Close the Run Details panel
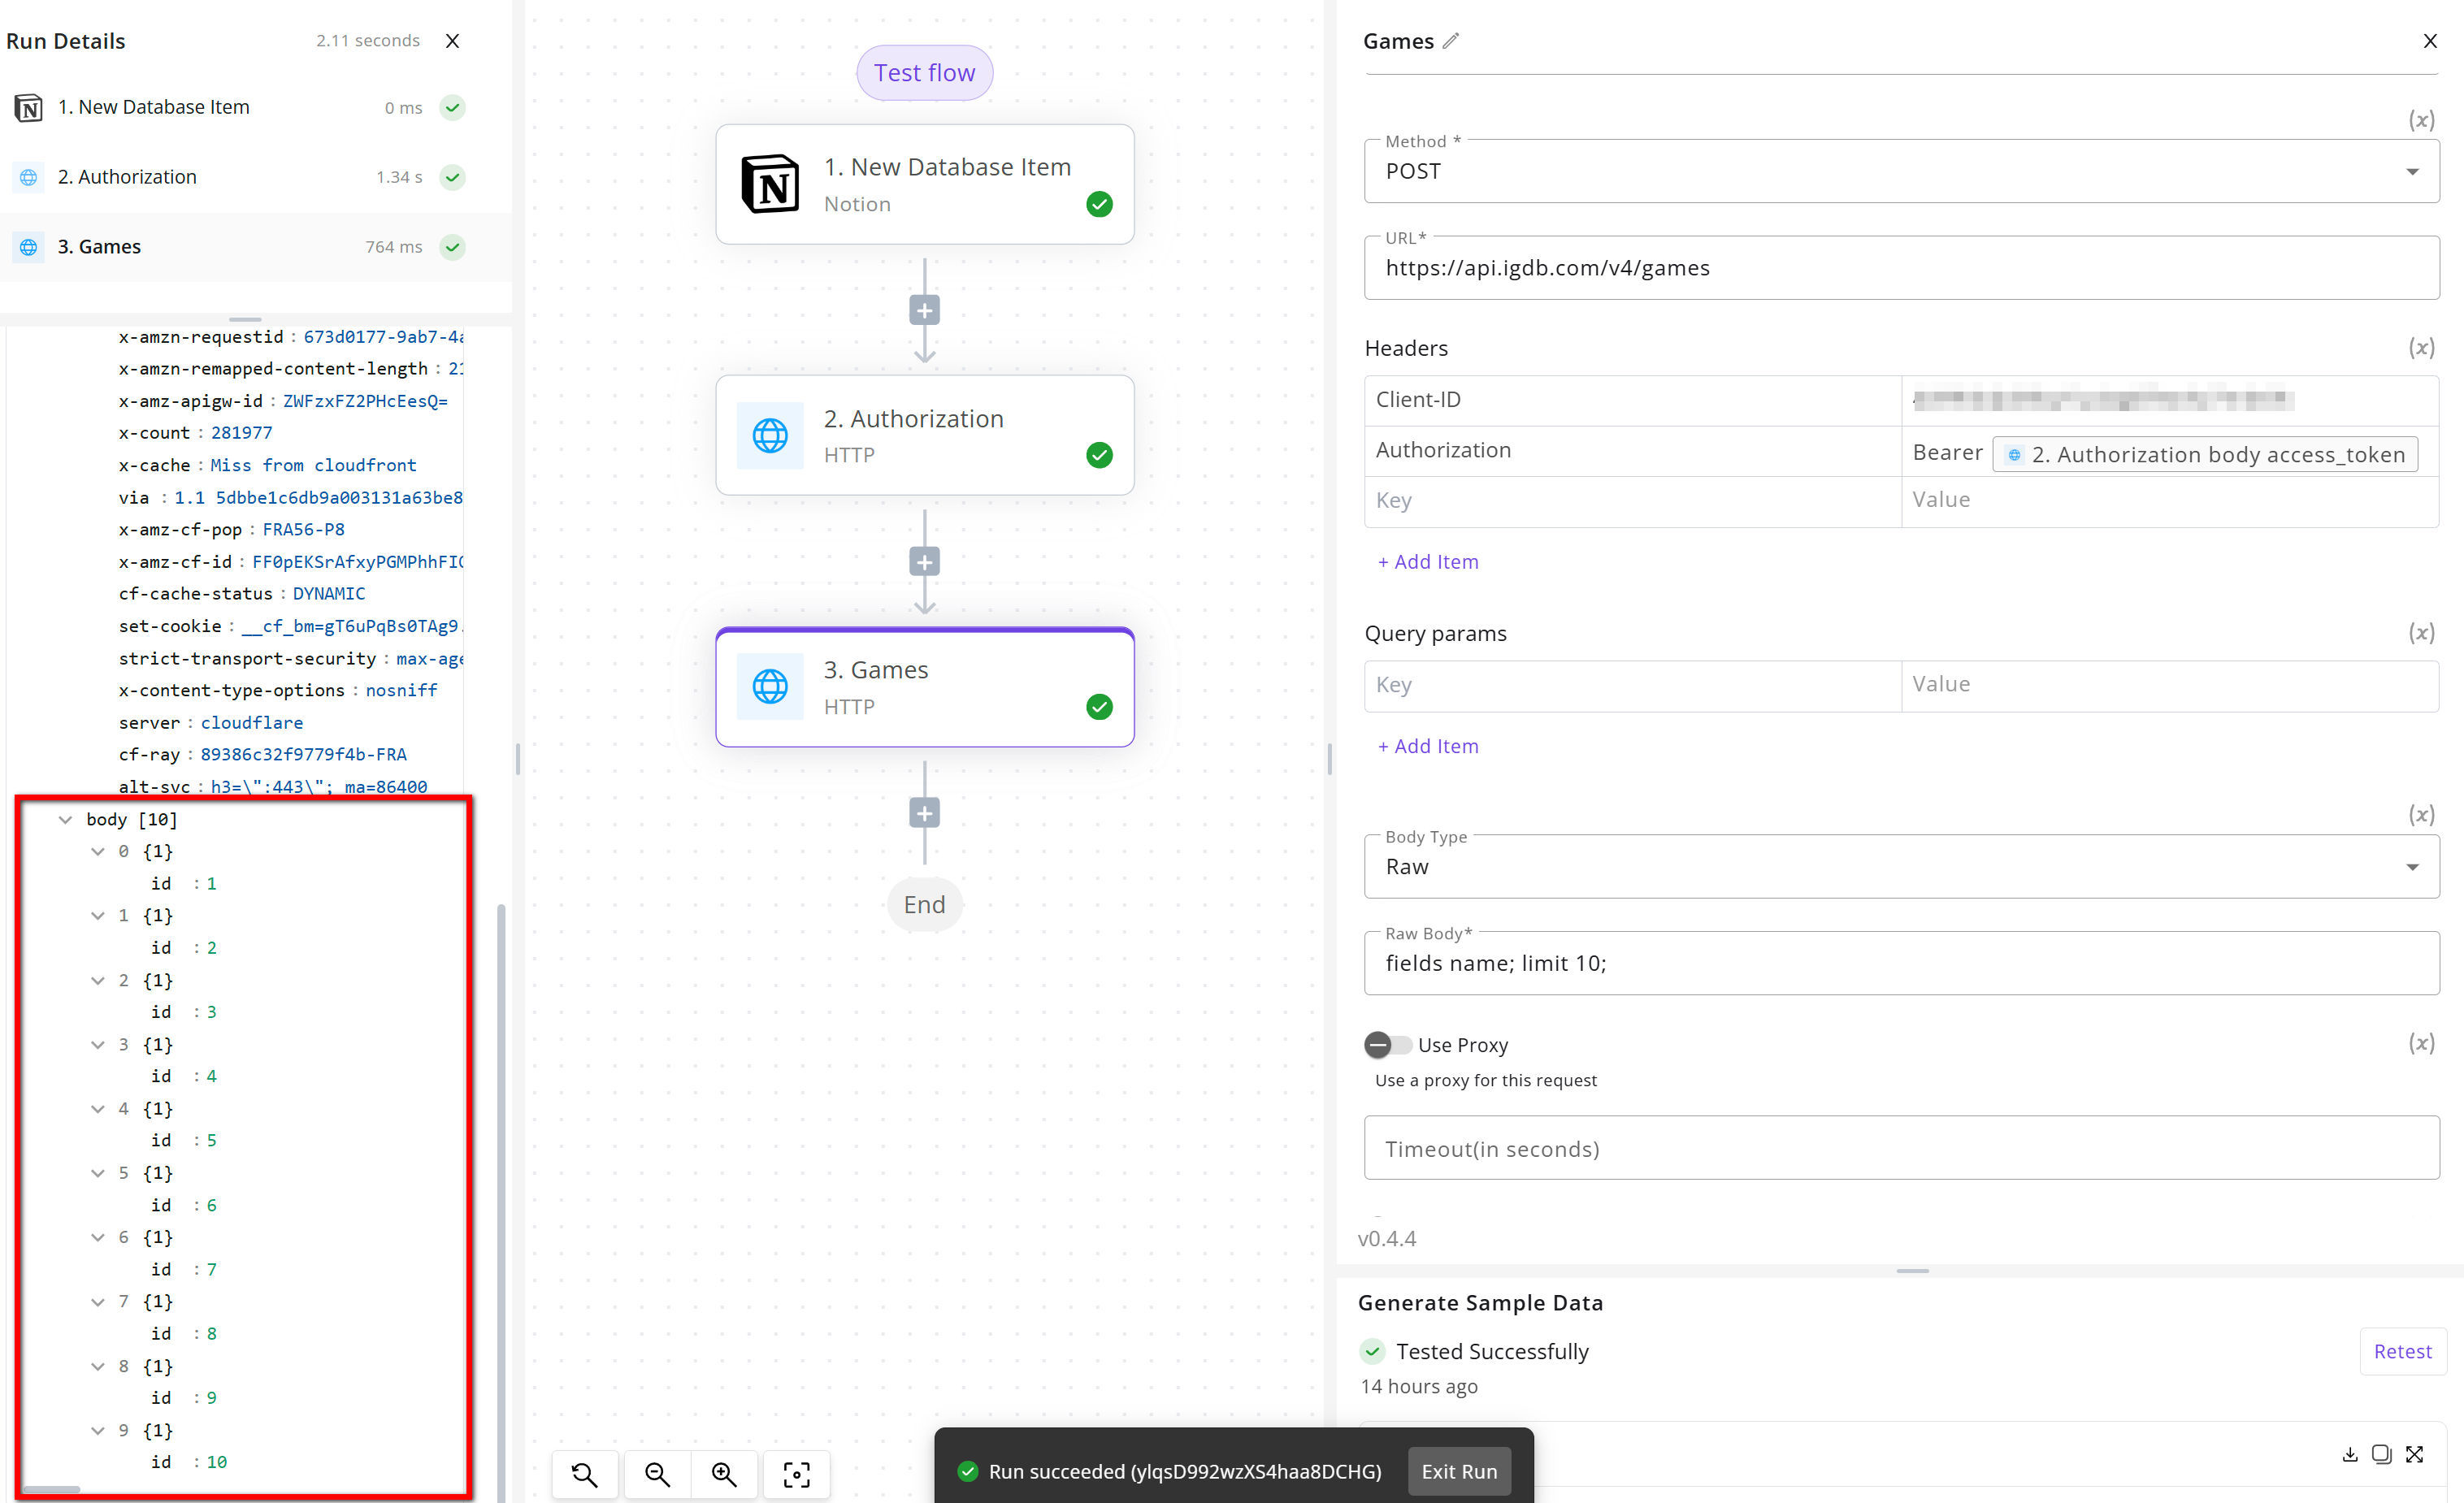The width and height of the screenshot is (2464, 1503). 452,41
